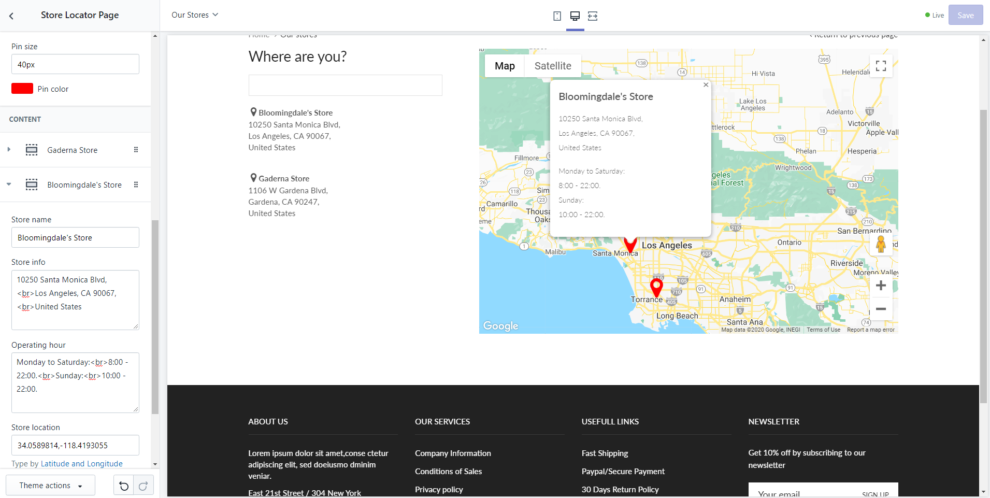Click the redo icon button

click(144, 486)
